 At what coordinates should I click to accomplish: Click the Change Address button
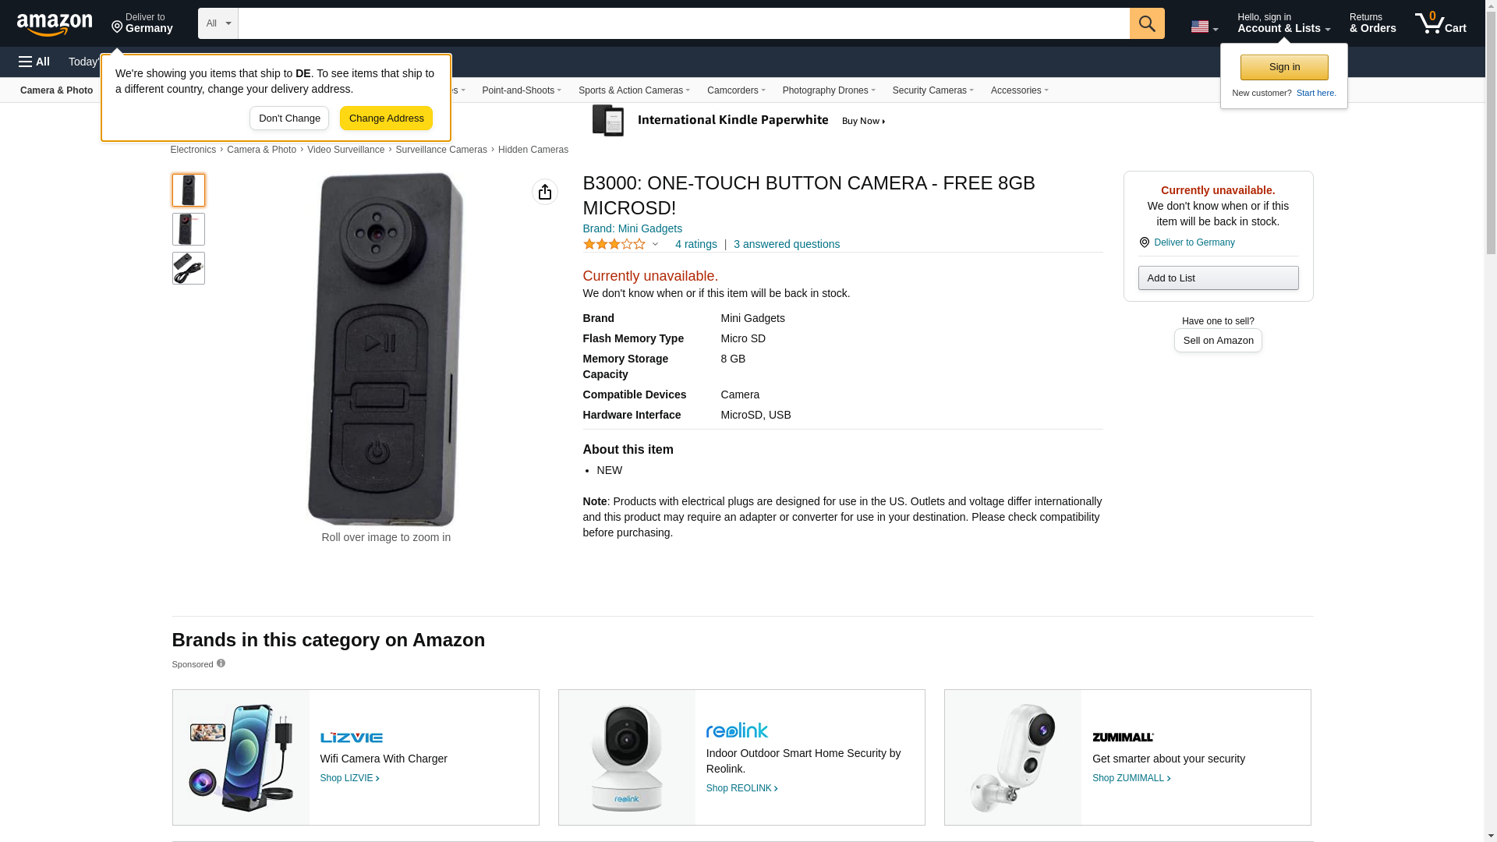(x=386, y=119)
